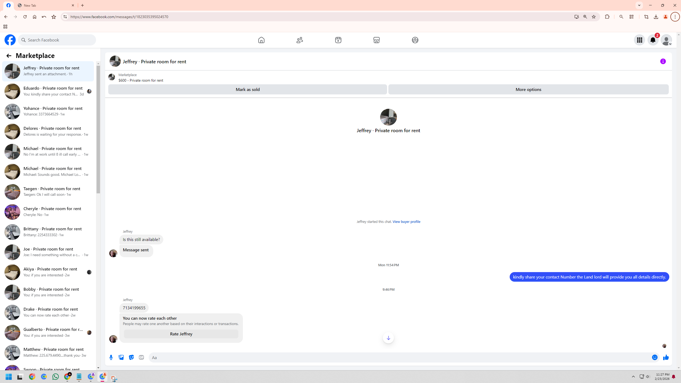The image size is (681, 383).
Task: Open the Facebook apps grid menu
Action: point(640,40)
